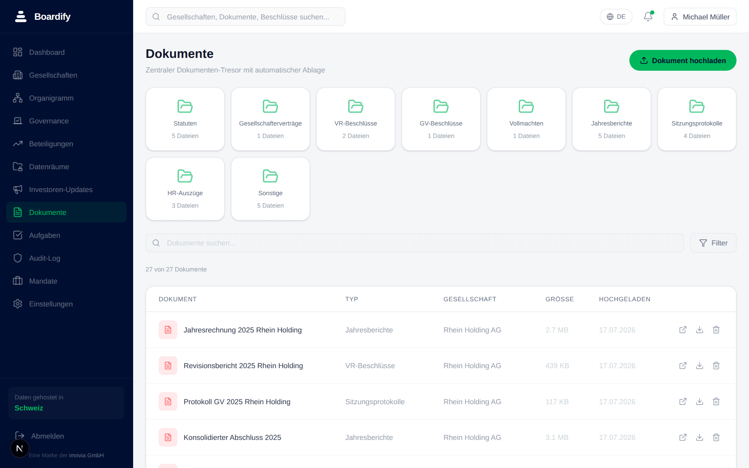
Task: Open Michael Müller user menu
Action: pyautogui.click(x=700, y=17)
